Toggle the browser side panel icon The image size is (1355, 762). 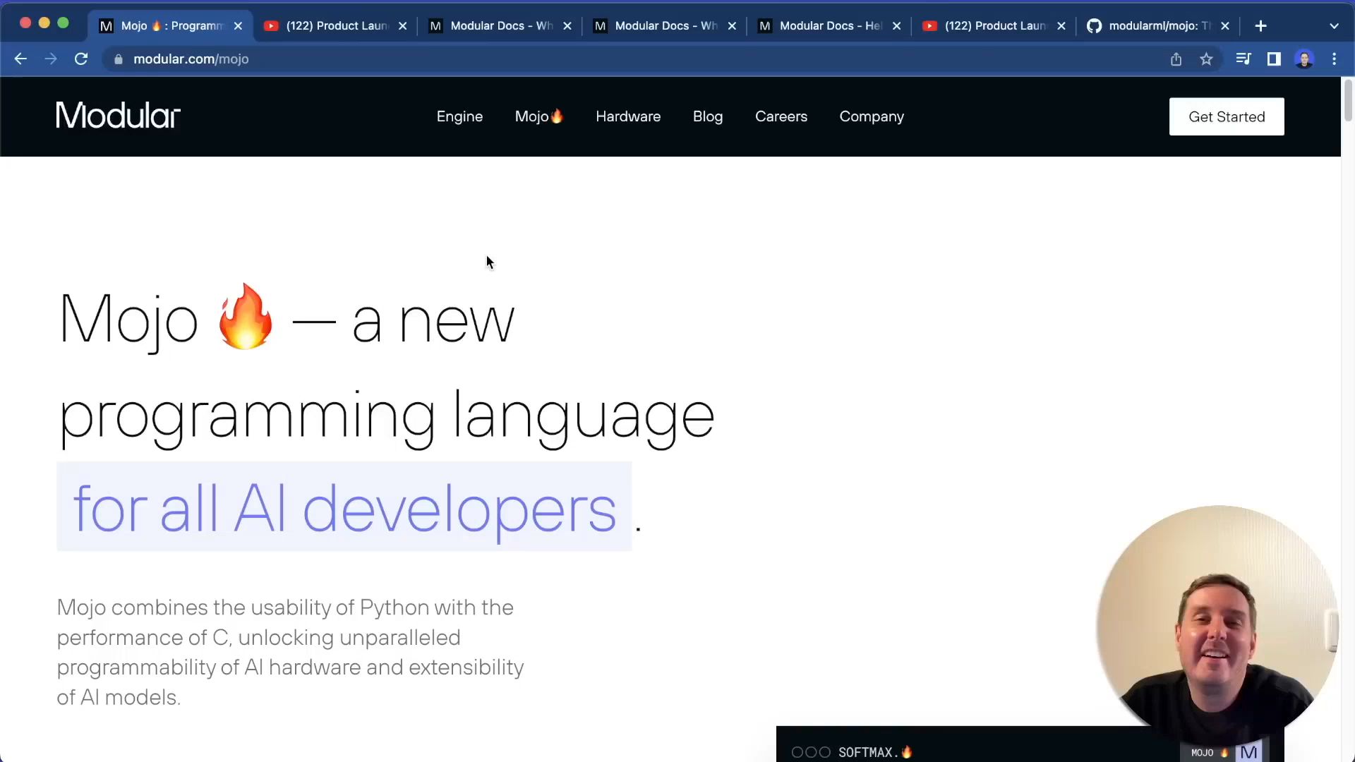(1274, 59)
